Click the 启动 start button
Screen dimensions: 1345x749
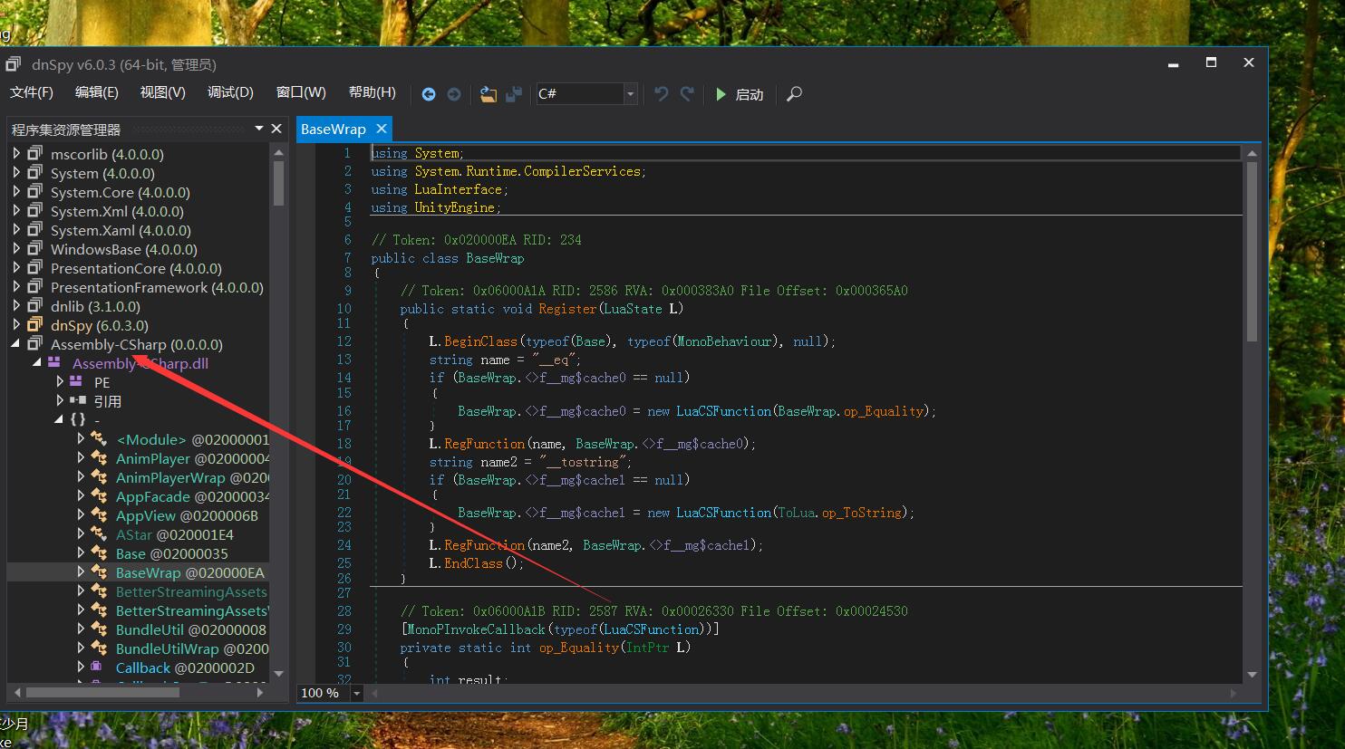click(740, 94)
